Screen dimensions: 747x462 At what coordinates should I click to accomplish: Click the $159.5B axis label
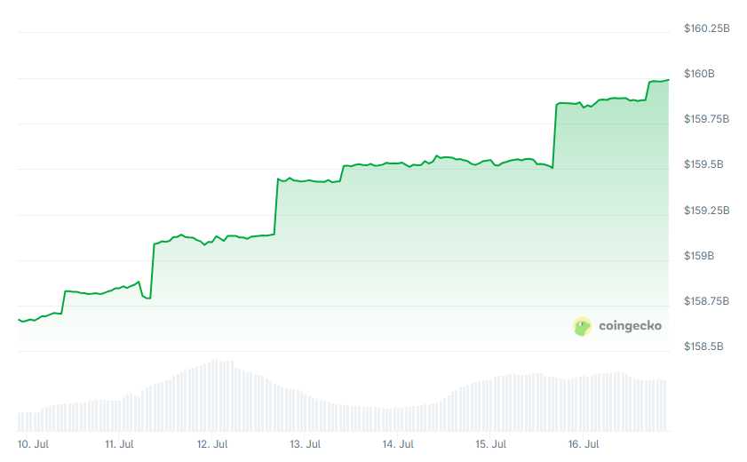(703, 165)
